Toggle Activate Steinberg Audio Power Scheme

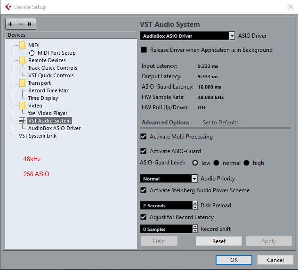pos(144,190)
